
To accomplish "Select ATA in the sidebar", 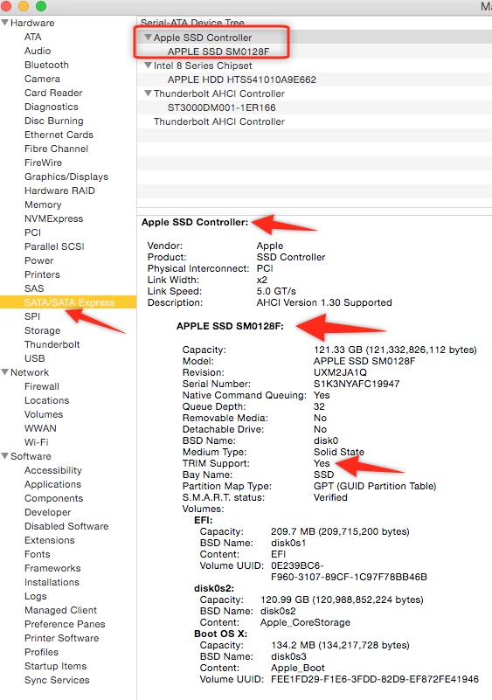I will [32, 37].
